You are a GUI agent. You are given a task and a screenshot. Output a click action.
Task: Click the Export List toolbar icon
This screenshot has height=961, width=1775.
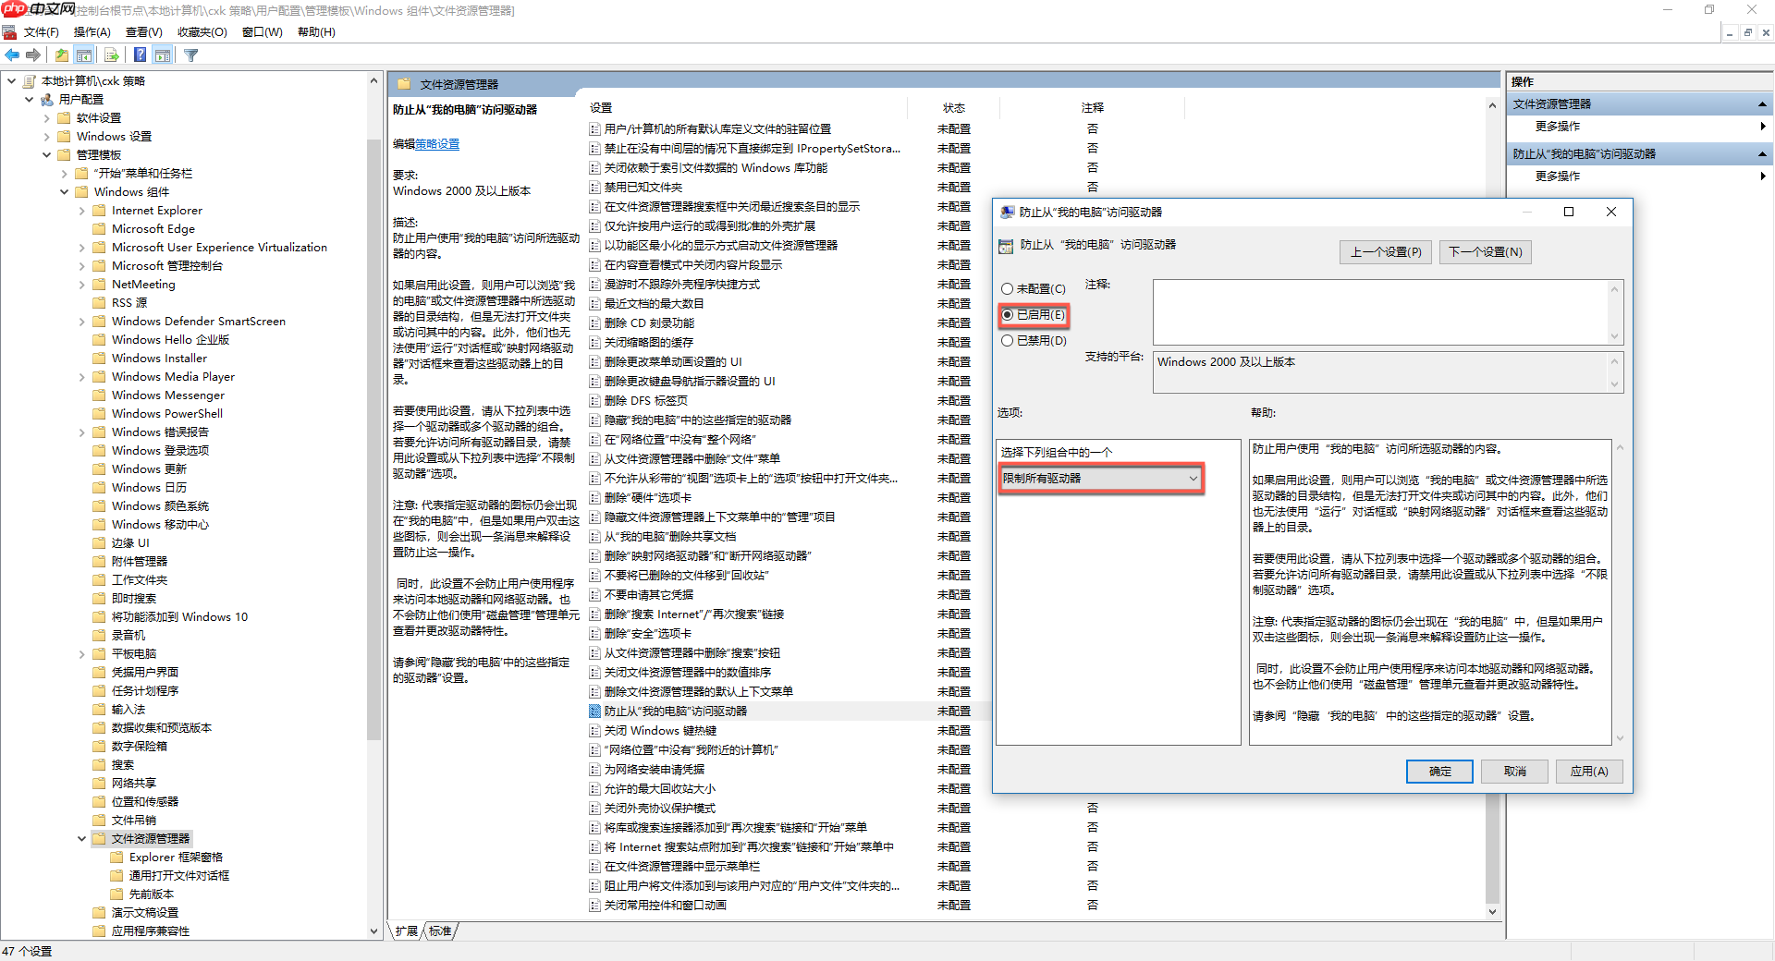pos(111,55)
